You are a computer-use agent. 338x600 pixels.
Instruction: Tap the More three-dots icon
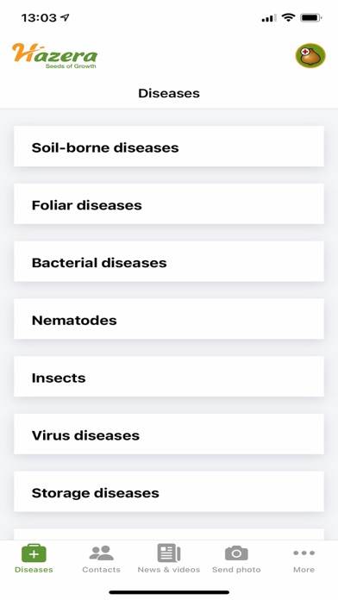point(304,553)
